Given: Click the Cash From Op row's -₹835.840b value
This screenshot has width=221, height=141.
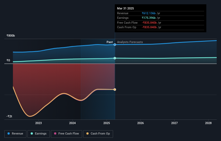Looking at the screenshot, I should click(x=149, y=27).
